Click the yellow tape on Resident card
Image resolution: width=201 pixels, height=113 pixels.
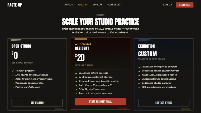(81, 39)
